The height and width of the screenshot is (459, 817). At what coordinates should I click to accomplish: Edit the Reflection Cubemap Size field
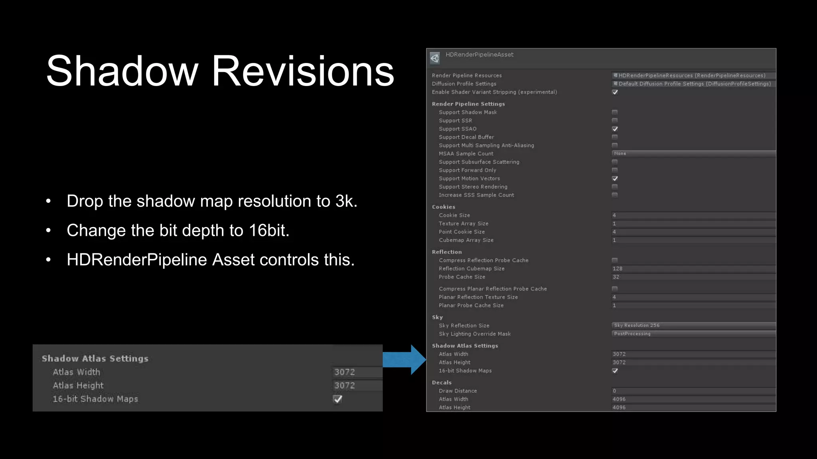coord(694,269)
